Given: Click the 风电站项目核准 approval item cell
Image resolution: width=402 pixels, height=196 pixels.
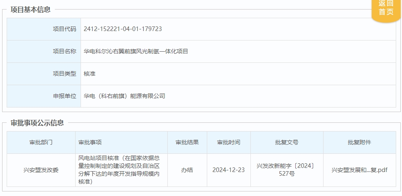Looking at the screenshot, I should 122,170.
